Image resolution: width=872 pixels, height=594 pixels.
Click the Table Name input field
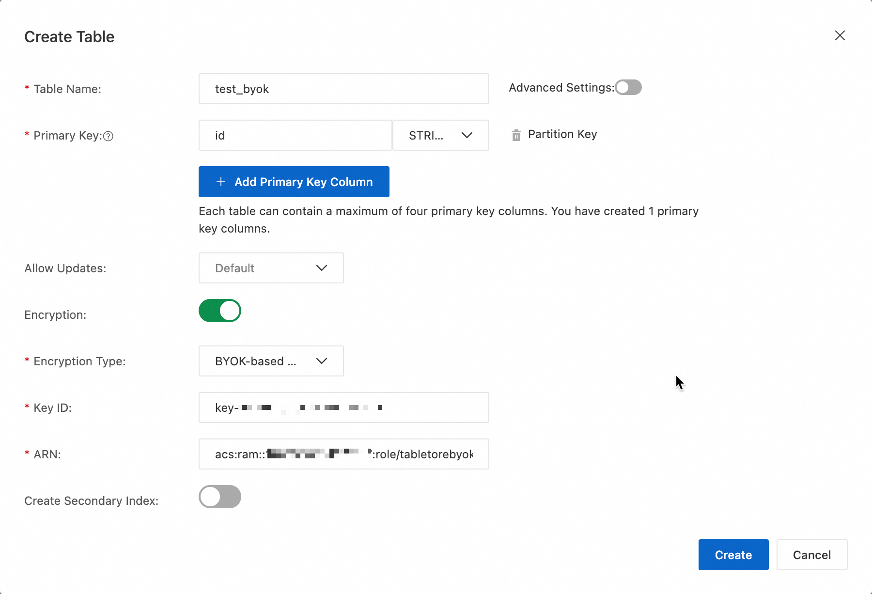tap(343, 89)
